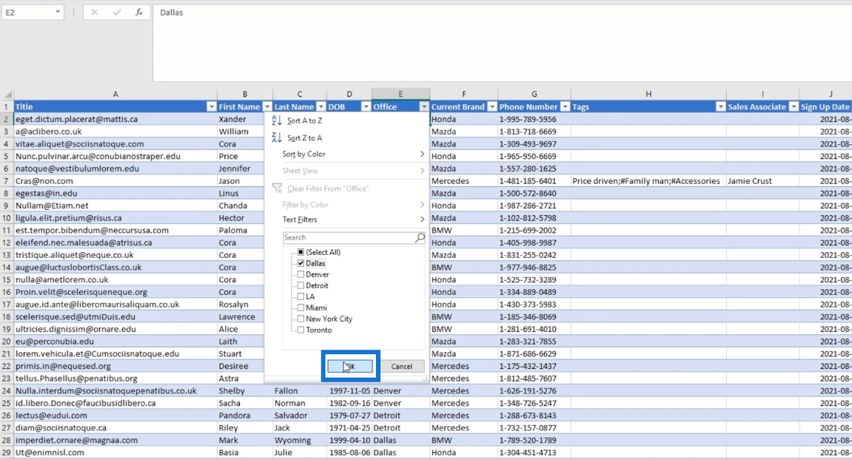Viewport: 852px width, 459px height.
Task: Click the Pandora first name cell
Action: coord(244,415)
